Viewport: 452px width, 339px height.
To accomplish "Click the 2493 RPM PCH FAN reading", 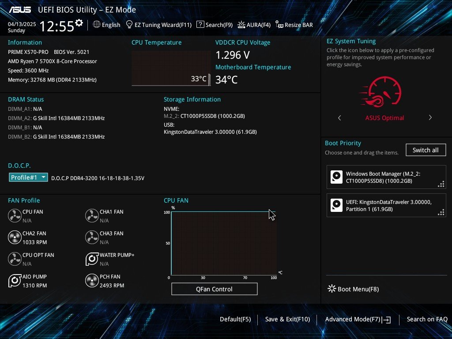I will (112, 286).
